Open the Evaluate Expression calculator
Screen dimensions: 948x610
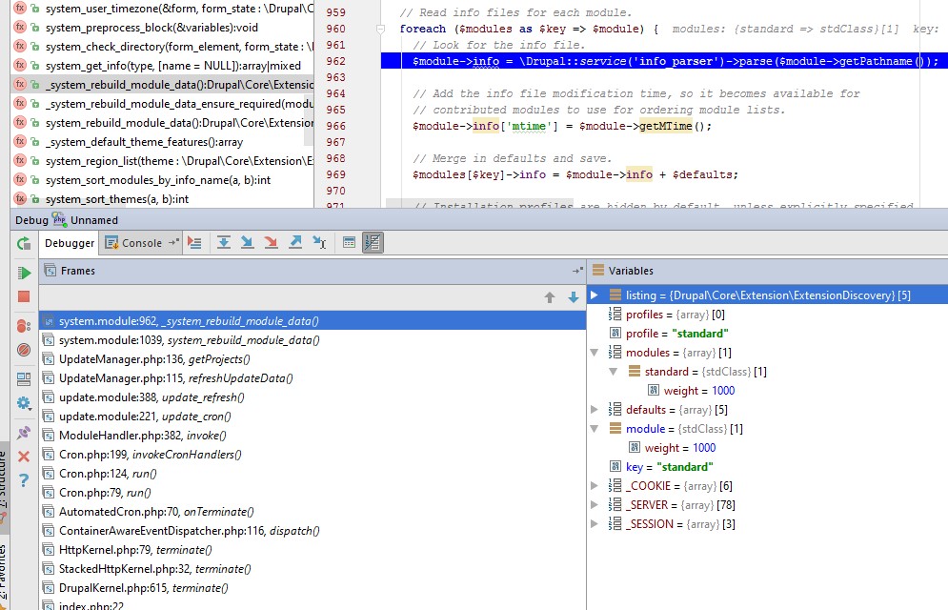(349, 243)
